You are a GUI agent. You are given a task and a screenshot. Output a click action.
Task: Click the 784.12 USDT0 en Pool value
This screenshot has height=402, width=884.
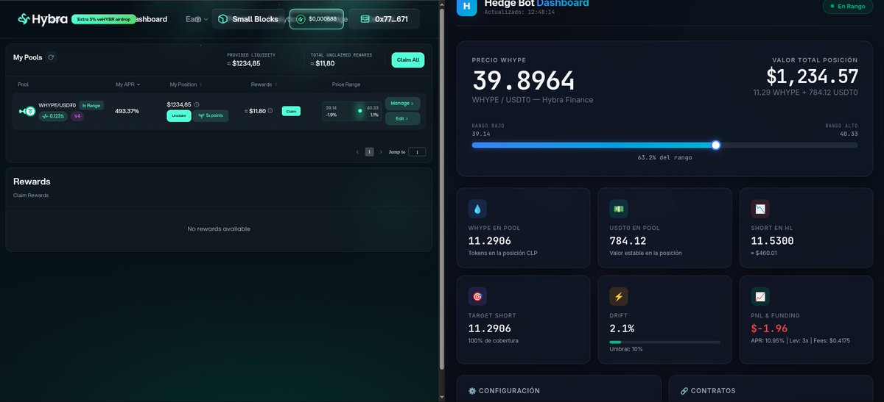(x=628, y=241)
